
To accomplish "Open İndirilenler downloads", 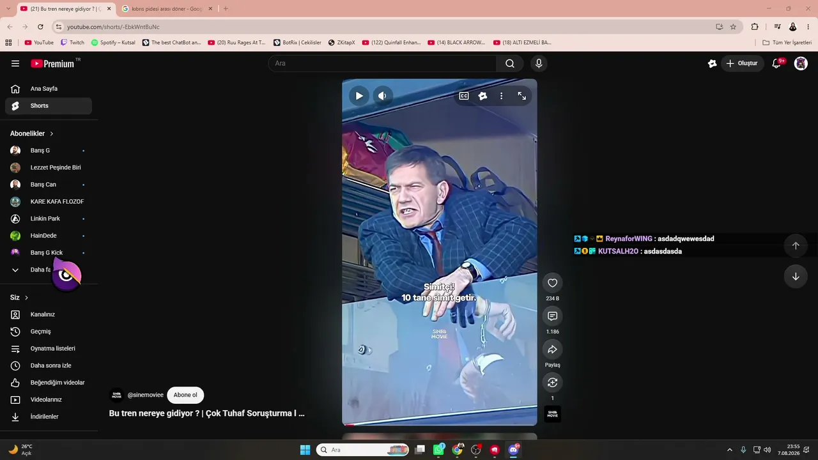I will click(x=49, y=417).
